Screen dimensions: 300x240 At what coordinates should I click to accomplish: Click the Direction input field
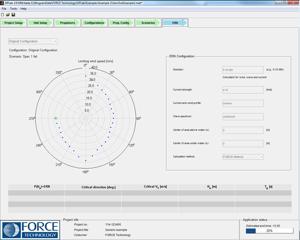coord(243,70)
